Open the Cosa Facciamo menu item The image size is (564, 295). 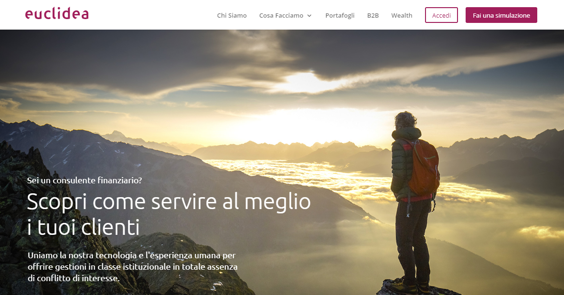tap(281, 15)
